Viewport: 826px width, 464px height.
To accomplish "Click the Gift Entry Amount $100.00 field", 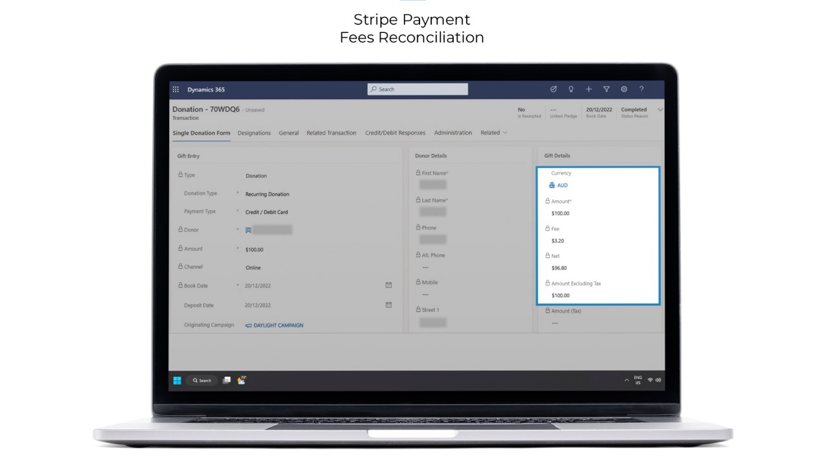I will [x=254, y=249].
